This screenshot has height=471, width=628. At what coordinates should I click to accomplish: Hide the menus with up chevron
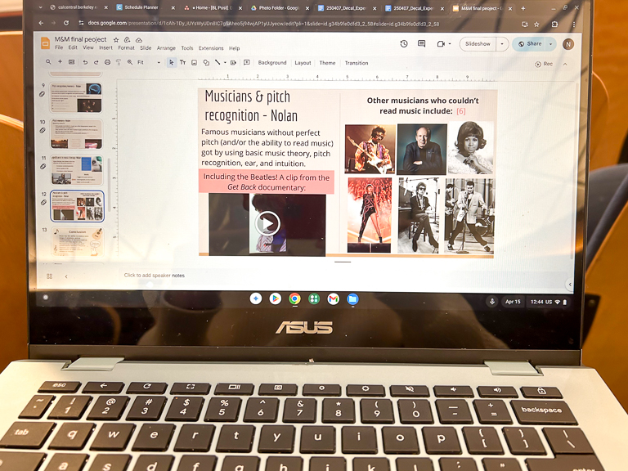(x=565, y=64)
